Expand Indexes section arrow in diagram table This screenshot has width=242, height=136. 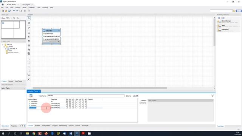(x=59, y=42)
